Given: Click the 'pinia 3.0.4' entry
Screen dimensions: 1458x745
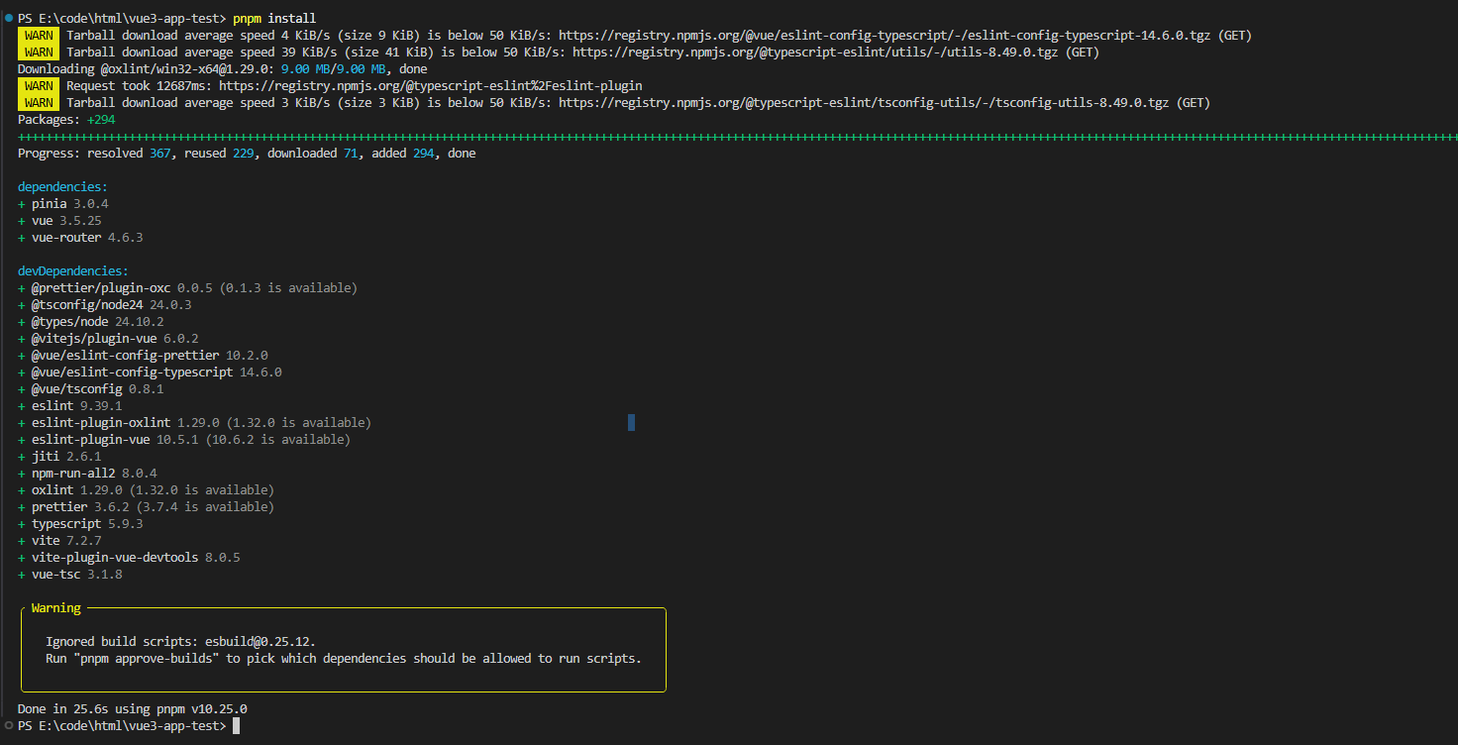Looking at the screenshot, I should coord(63,204).
